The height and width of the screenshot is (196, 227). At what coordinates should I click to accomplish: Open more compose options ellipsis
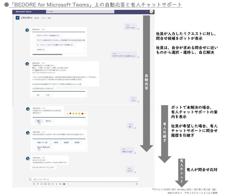[68, 184]
